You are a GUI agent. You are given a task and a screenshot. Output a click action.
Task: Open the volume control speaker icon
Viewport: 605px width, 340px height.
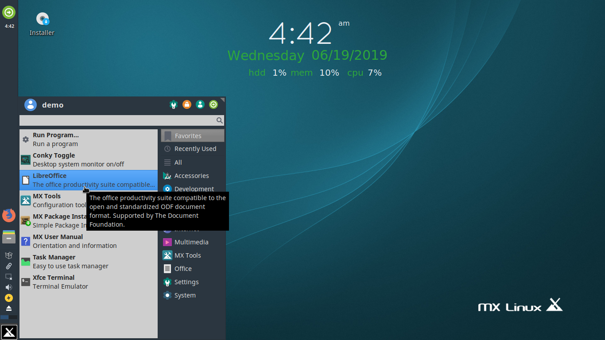pyautogui.click(x=8, y=287)
